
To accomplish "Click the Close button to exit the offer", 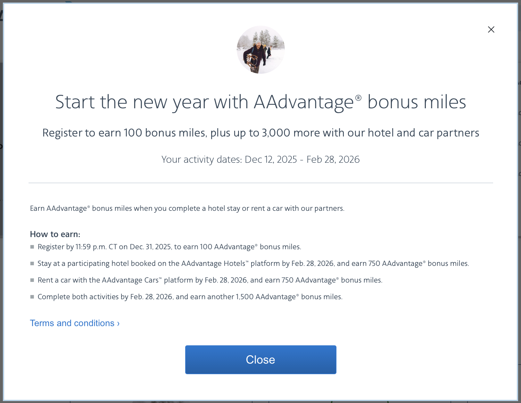I will tap(260, 359).
